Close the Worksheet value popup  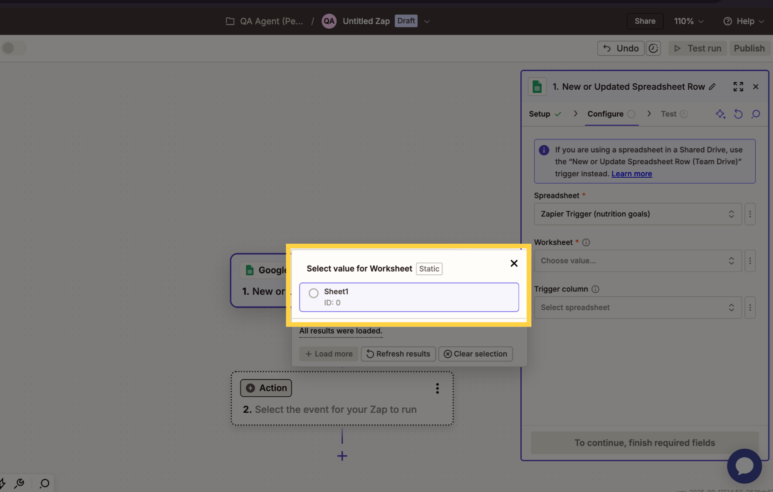514,263
